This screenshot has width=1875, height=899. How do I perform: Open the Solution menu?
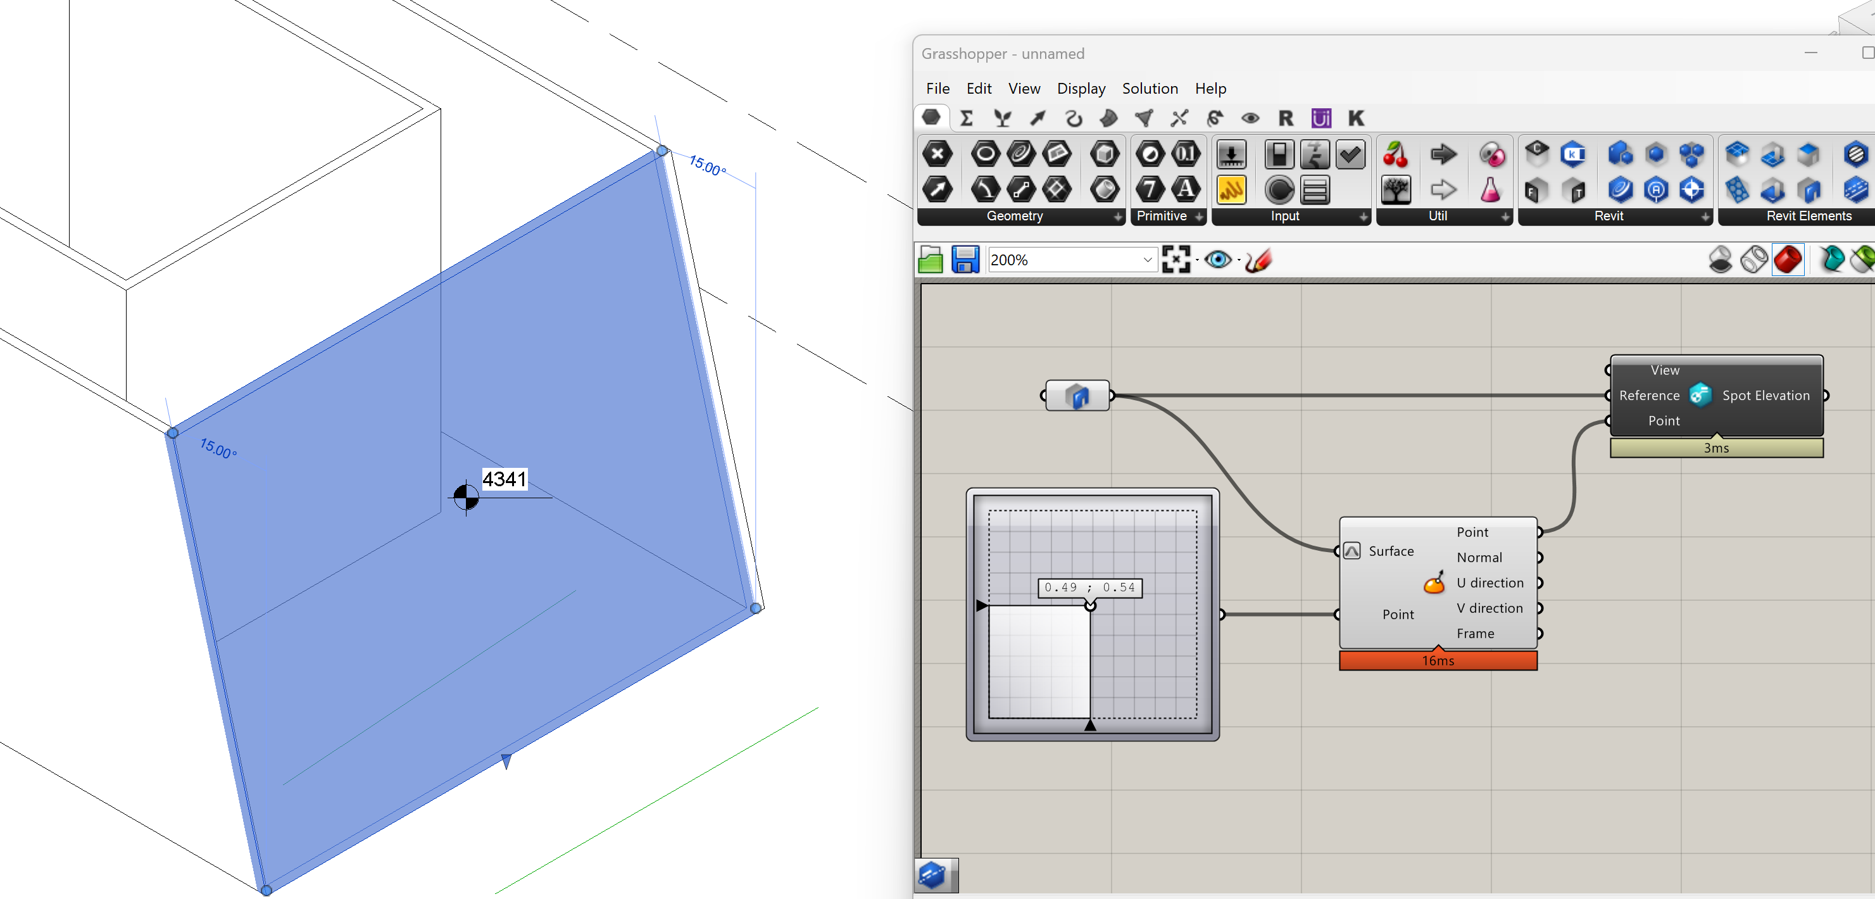tap(1150, 88)
